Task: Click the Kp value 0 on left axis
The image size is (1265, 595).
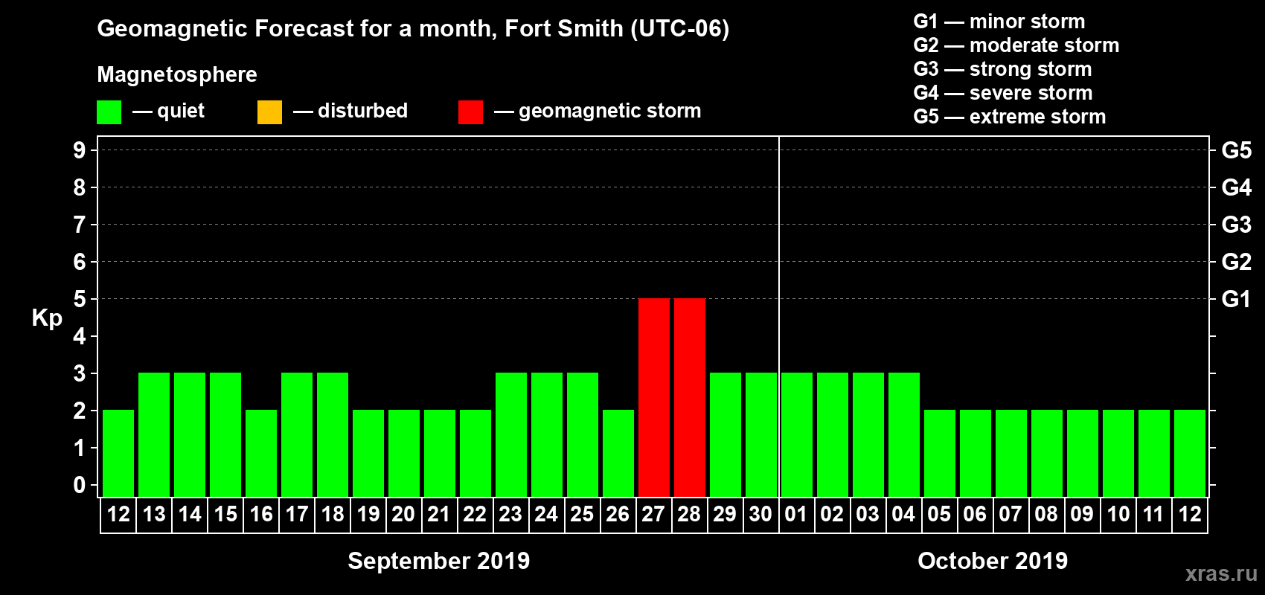Action: (80, 485)
